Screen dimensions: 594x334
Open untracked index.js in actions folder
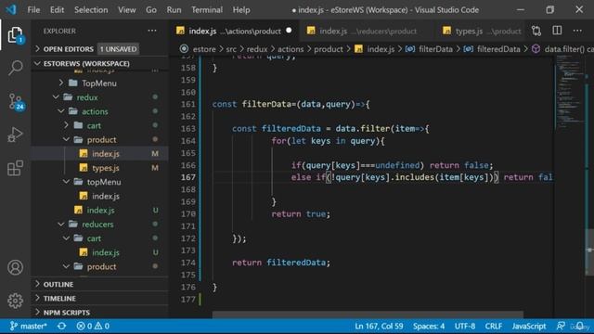[100, 211]
